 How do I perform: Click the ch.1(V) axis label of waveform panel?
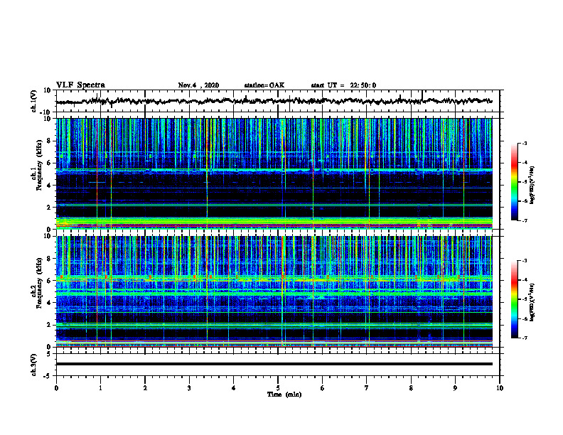pyautogui.click(x=34, y=101)
